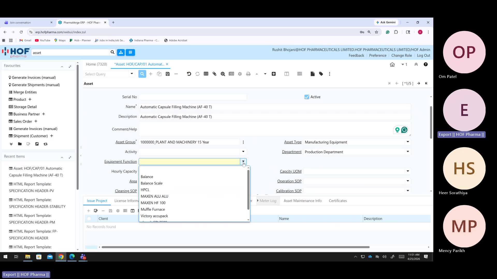Close the Asset HOF/CAP/01 tab

coord(167,64)
